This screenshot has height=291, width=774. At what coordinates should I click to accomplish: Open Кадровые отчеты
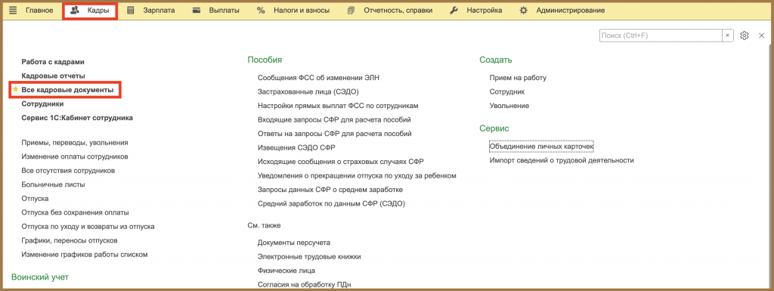[54, 76]
